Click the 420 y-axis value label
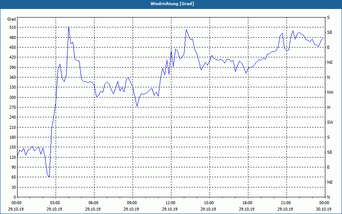The height and width of the screenshot is (214, 342). coord(13,57)
